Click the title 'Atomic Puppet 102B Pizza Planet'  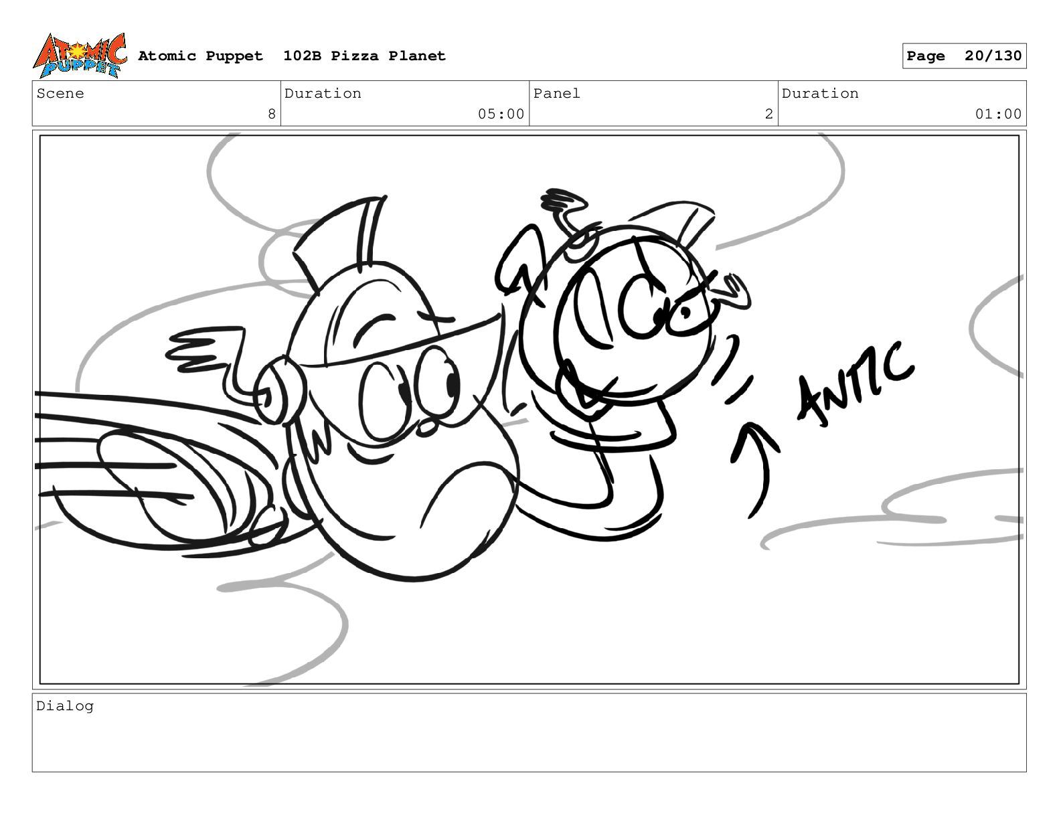292,56
